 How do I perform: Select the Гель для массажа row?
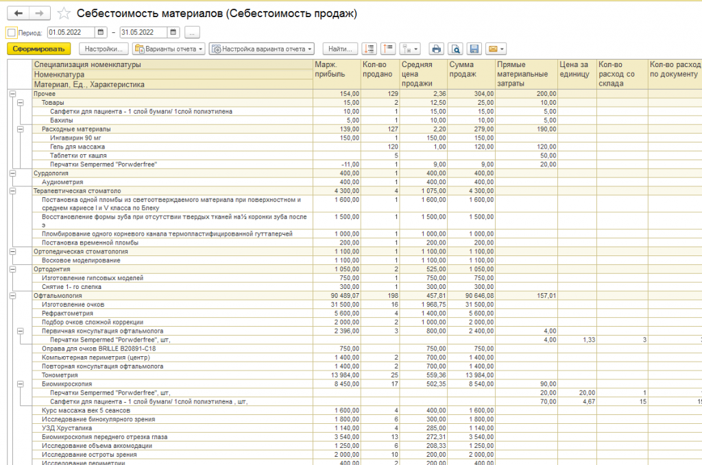coord(172,147)
